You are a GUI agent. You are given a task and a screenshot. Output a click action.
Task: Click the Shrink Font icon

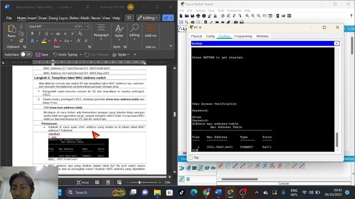pyautogui.click(x=86, y=41)
